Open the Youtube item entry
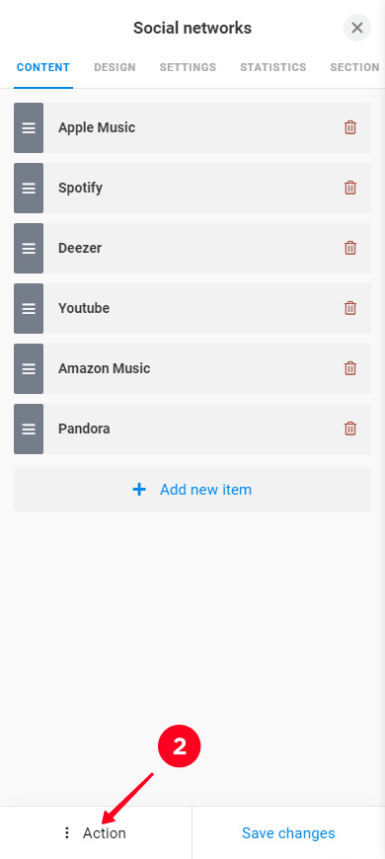385x859 pixels. tap(192, 308)
